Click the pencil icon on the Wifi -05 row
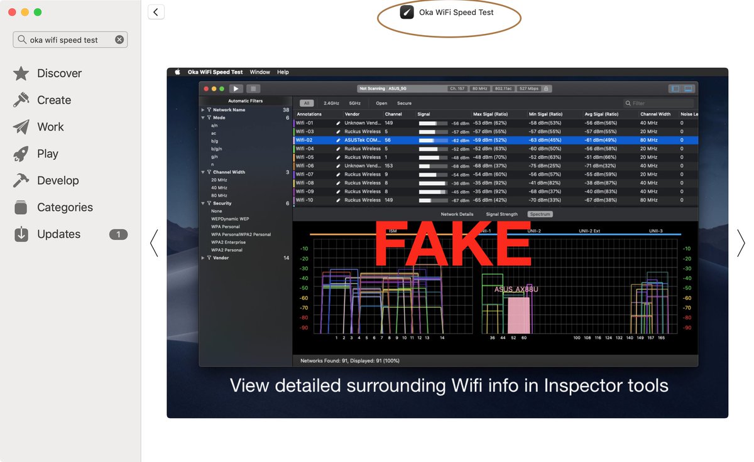Viewport: 754px width, 462px height. coord(338,158)
